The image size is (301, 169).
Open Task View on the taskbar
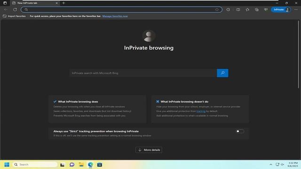[x=62, y=165]
